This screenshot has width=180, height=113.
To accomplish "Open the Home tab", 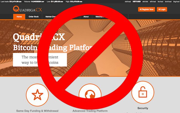I will tap(19, 17).
